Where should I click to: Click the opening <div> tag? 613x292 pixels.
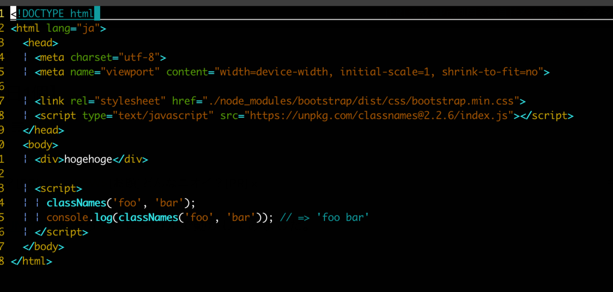[x=50, y=160]
